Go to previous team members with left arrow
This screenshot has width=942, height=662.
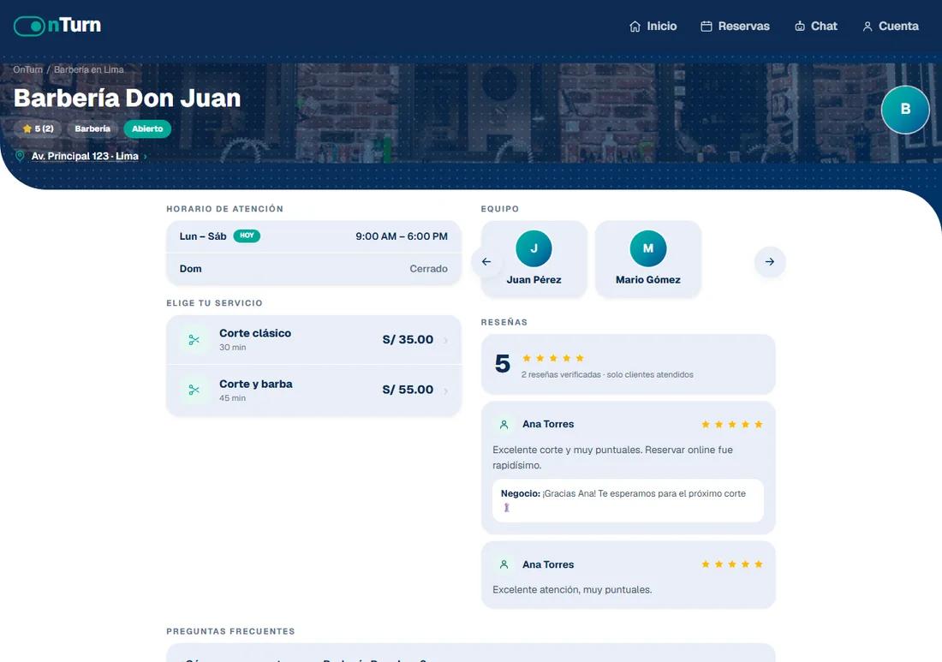point(486,262)
